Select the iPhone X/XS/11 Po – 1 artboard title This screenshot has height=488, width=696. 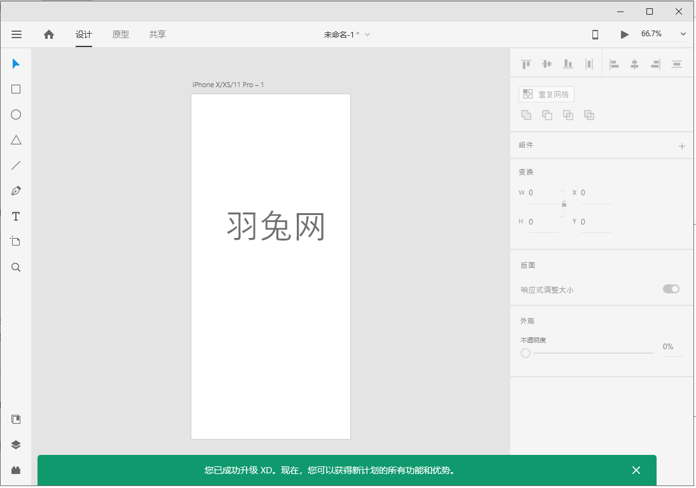[x=228, y=85]
